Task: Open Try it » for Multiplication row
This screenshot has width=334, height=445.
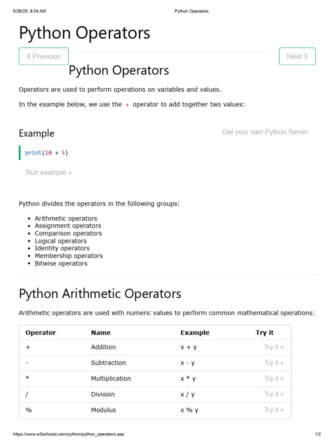Action: 274,379
